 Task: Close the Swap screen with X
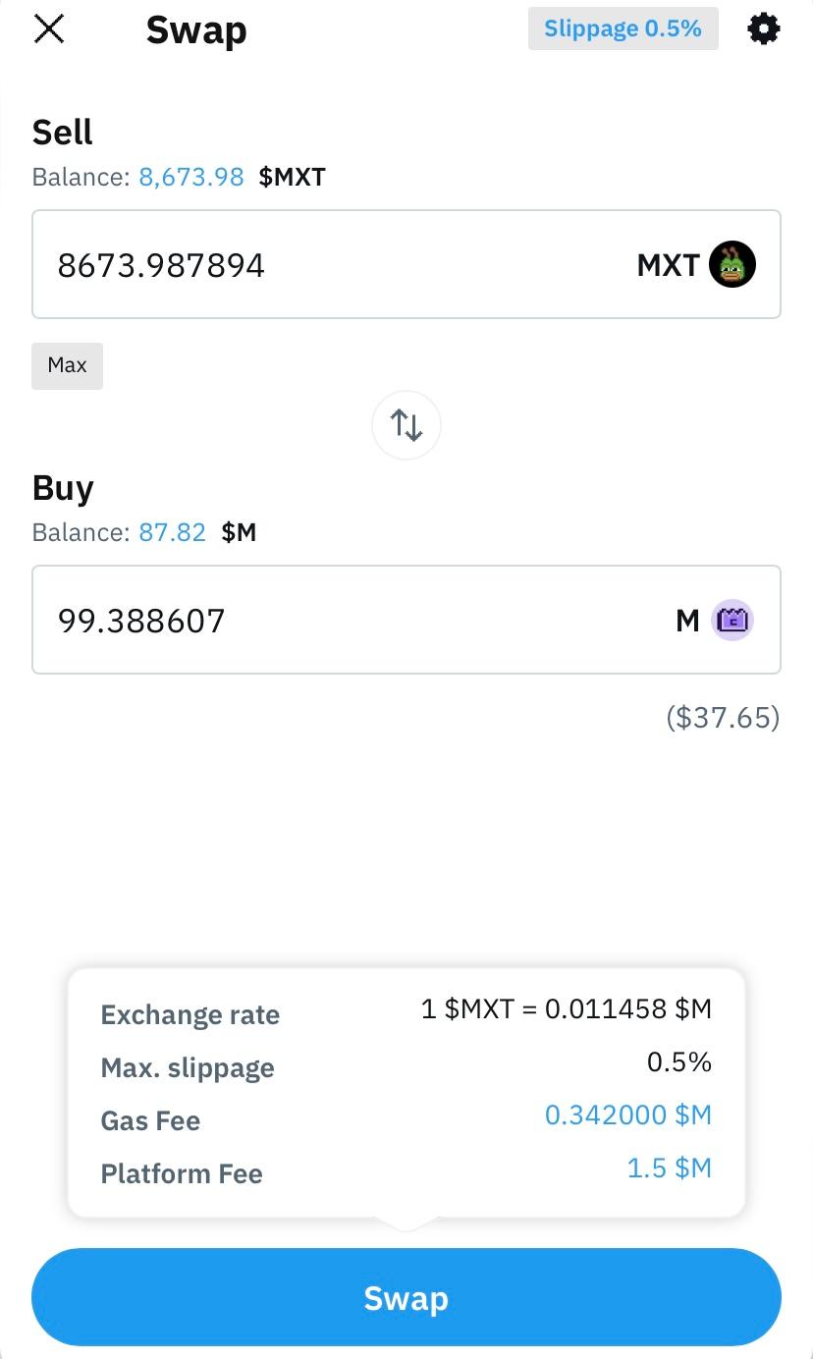tap(49, 29)
